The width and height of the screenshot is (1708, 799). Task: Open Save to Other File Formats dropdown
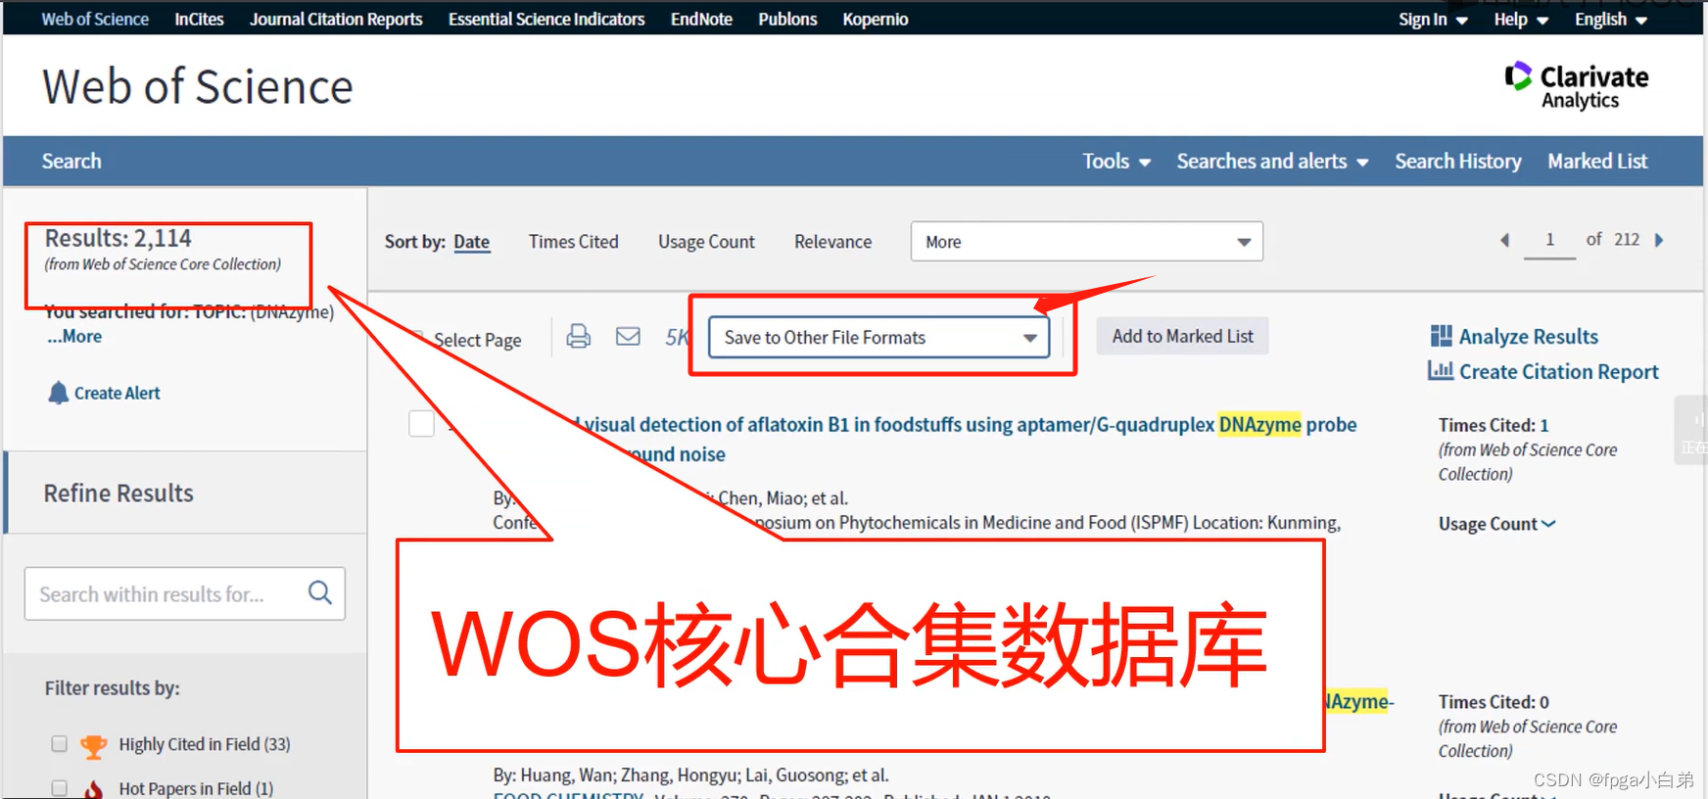878,337
